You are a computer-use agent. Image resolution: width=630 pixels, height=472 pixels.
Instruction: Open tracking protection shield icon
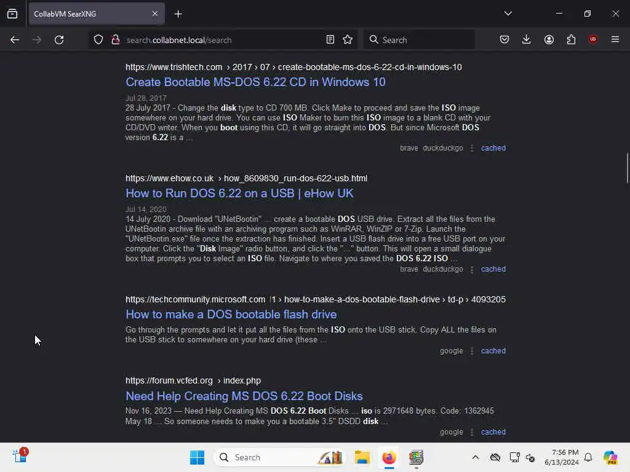(x=98, y=40)
